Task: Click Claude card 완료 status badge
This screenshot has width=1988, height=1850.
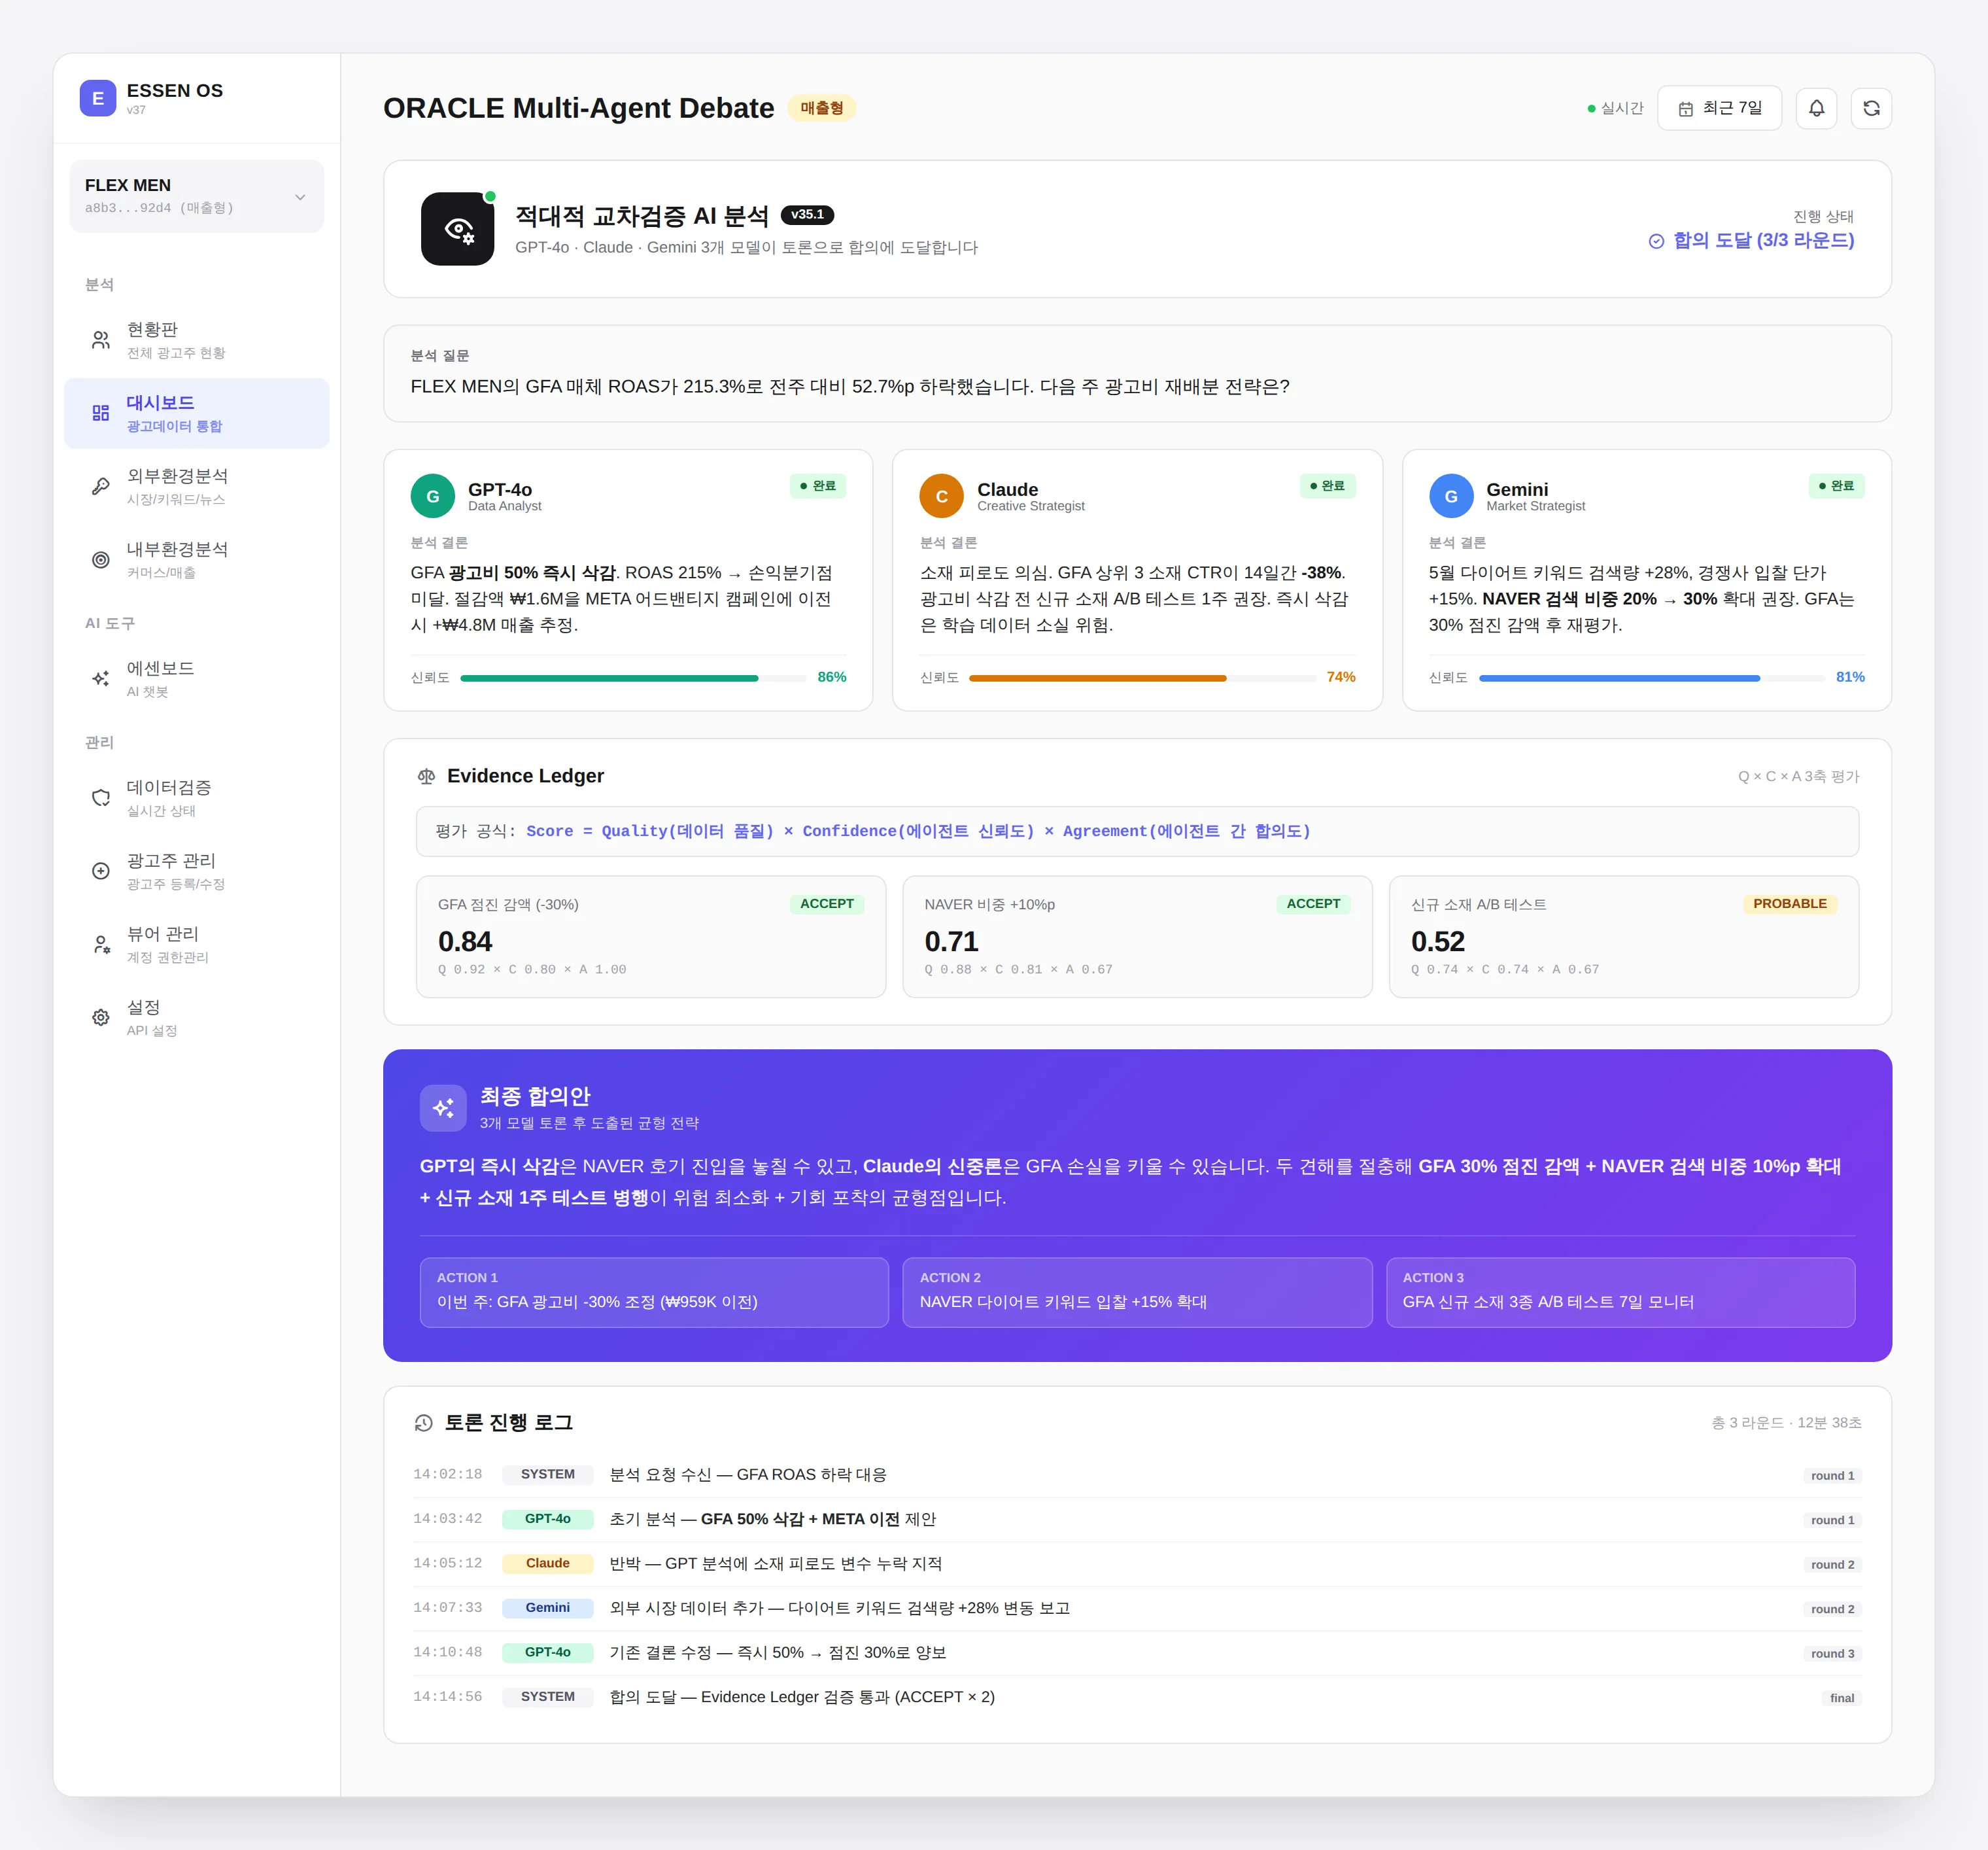Action: coord(1327,485)
